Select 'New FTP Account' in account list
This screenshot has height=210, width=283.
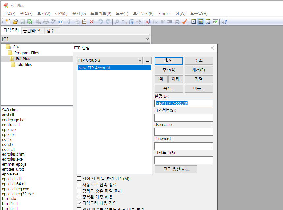(x=115, y=68)
